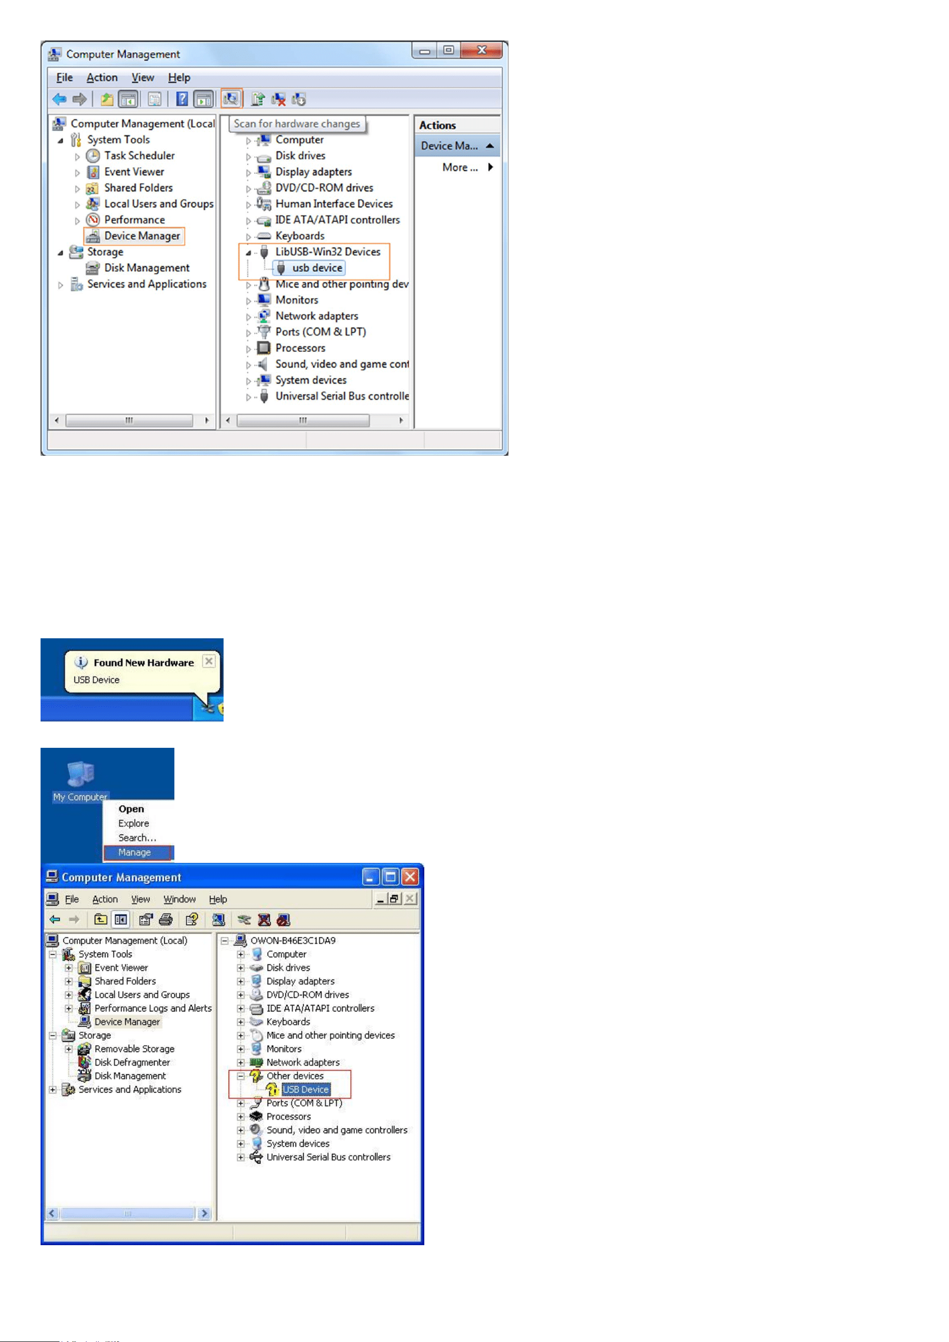Click the Disable red circle icon in the XP toolbar

(x=283, y=919)
